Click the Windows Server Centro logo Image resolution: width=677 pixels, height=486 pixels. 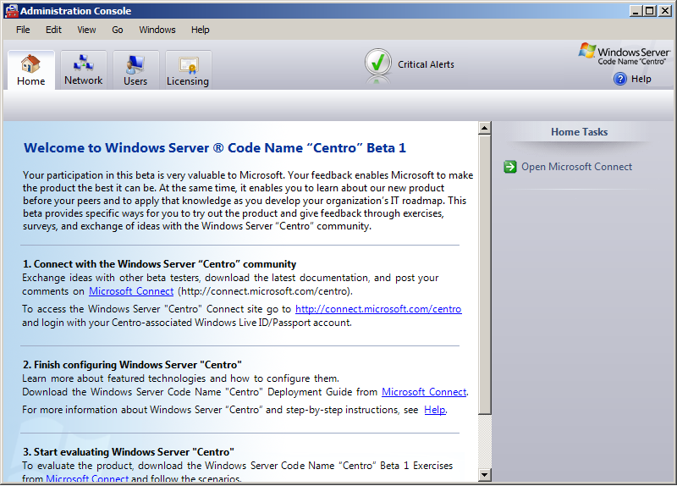tap(625, 54)
